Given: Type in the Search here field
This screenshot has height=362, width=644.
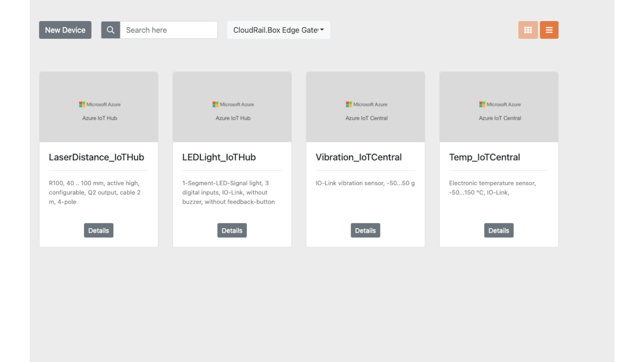Looking at the screenshot, I should (x=169, y=30).
